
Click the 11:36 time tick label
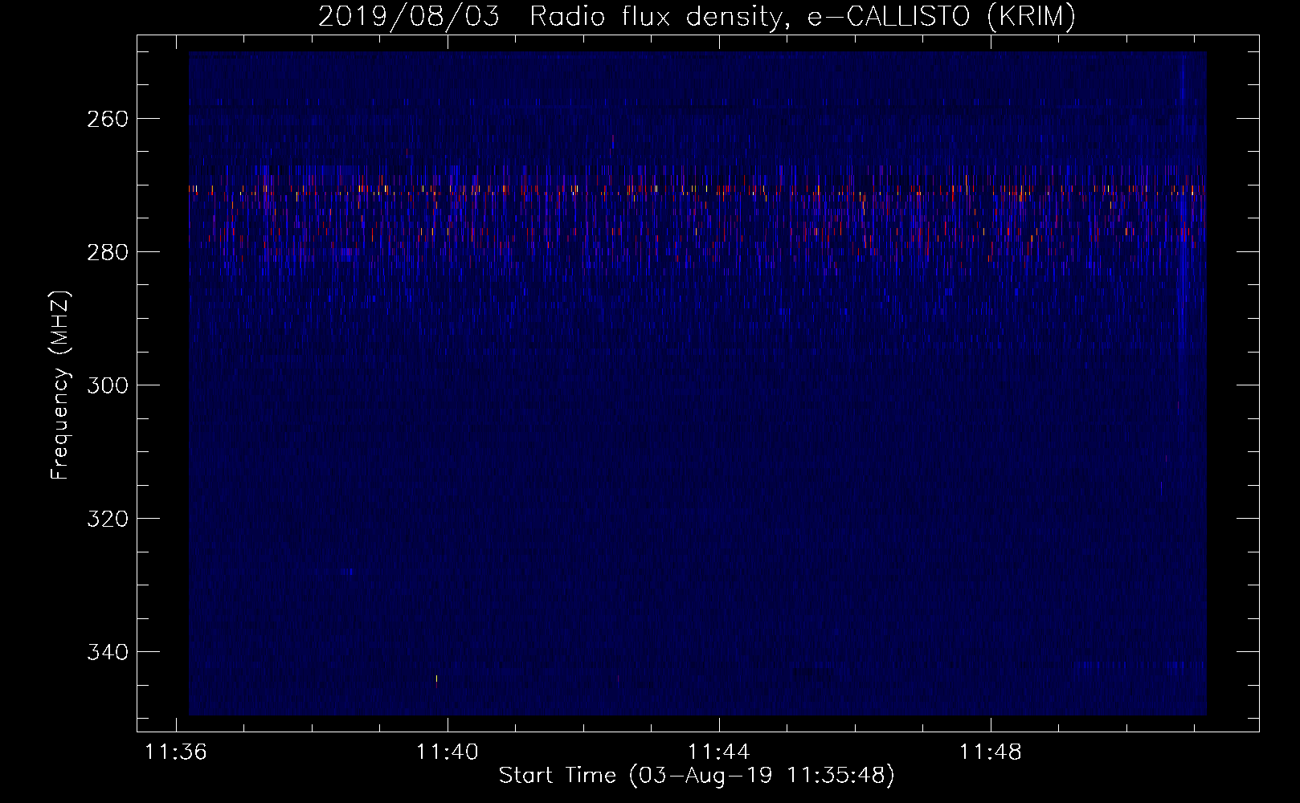pos(175,752)
